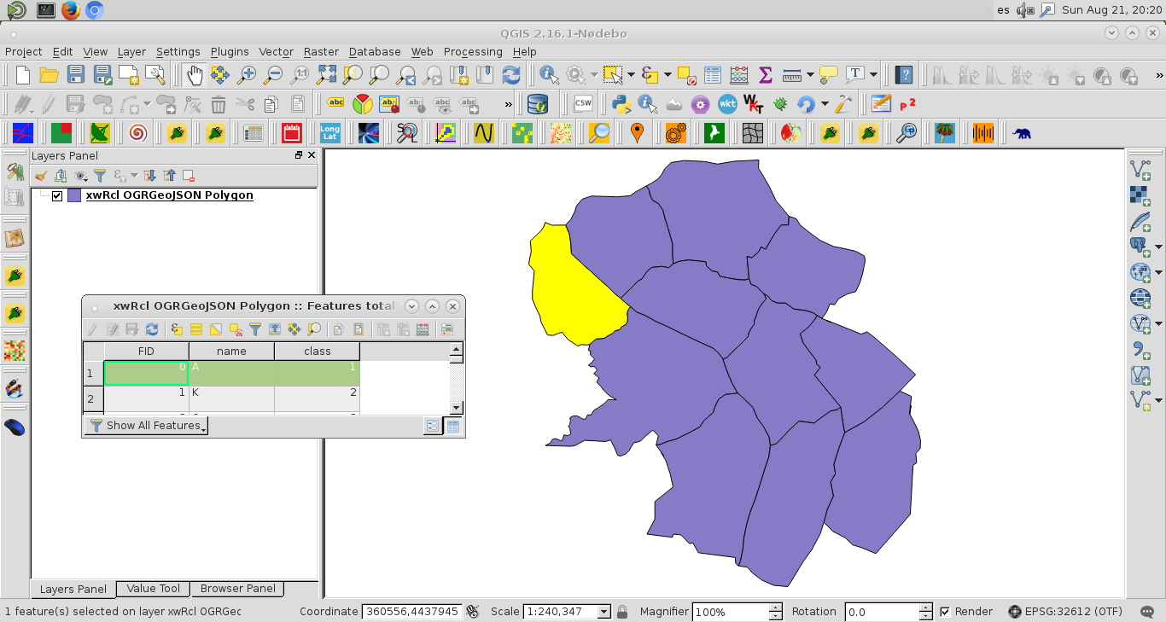The height and width of the screenshot is (622, 1166).
Task: Toggle the scale lock padlock icon
Action: (622, 612)
